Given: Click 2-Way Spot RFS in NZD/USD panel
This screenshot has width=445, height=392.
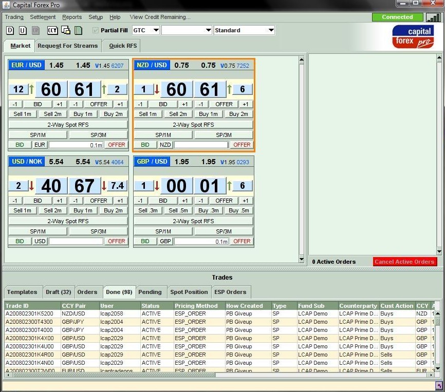Looking at the screenshot, I should (x=194, y=125).
